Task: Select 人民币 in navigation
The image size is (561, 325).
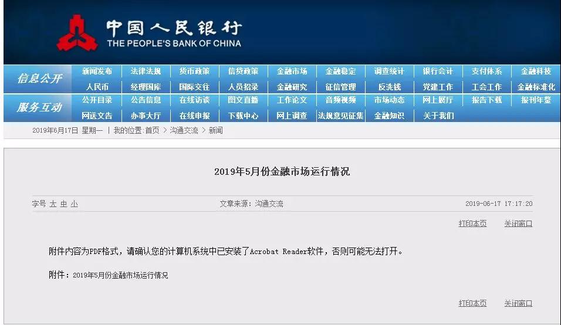Action: (x=97, y=87)
